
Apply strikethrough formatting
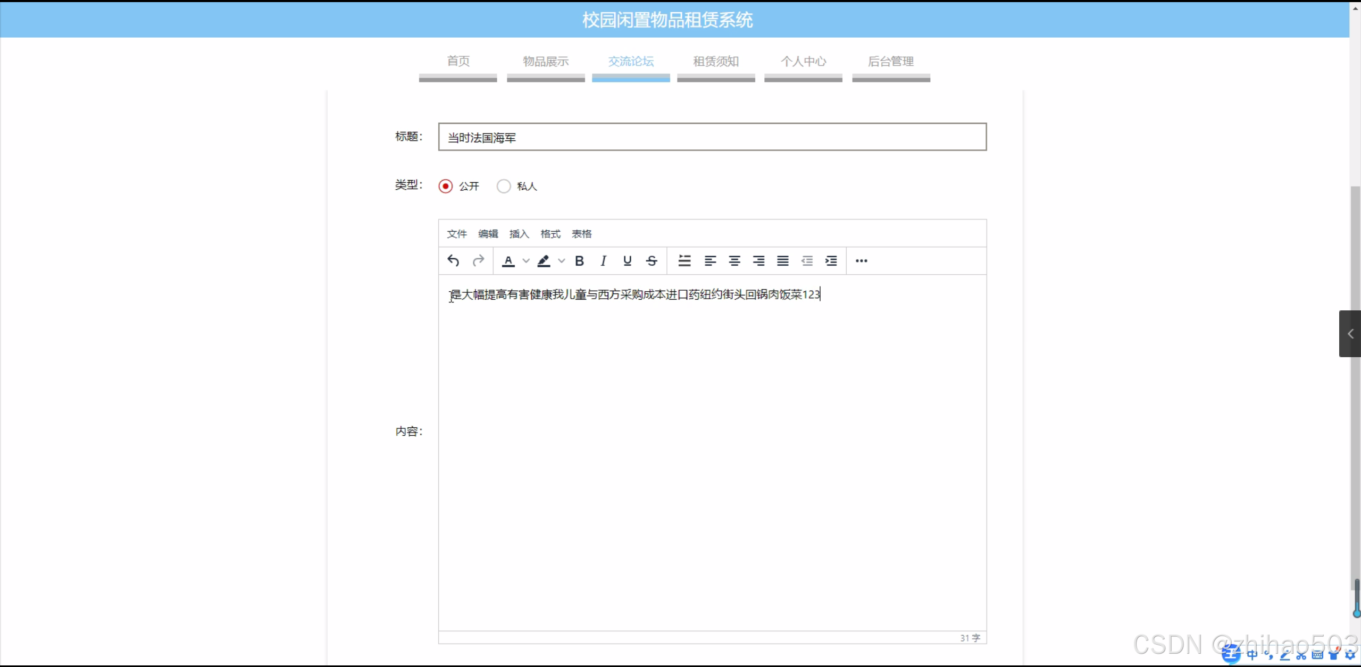(x=652, y=260)
